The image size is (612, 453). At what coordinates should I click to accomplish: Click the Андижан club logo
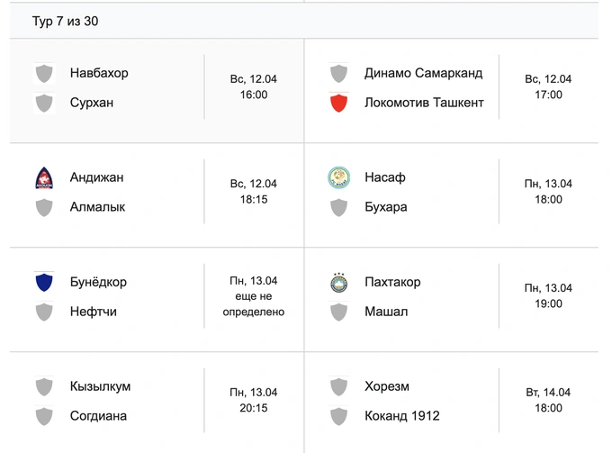pyautogui.click(x=44, y=177)
